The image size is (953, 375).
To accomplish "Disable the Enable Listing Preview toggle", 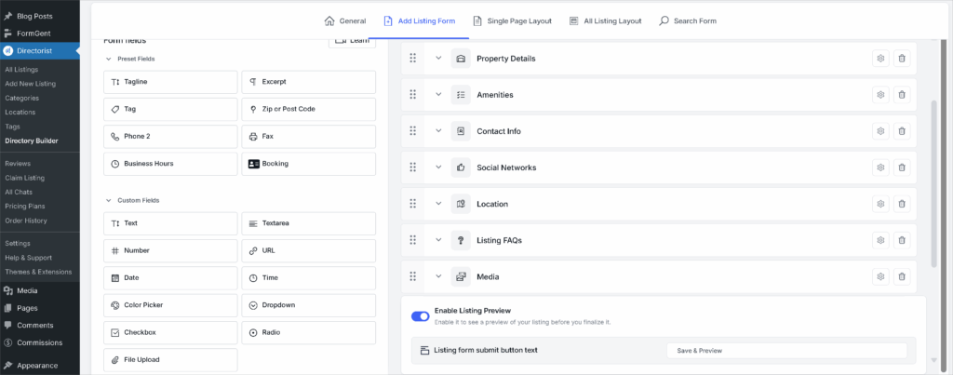I will pyautogui.click(x=421, y=315).
